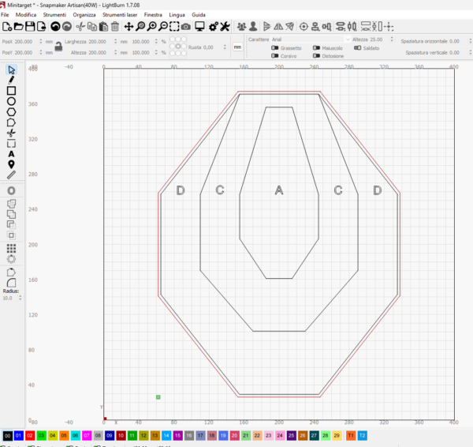Open the Guida menu
473x447 pixels.
coord(199,15)
